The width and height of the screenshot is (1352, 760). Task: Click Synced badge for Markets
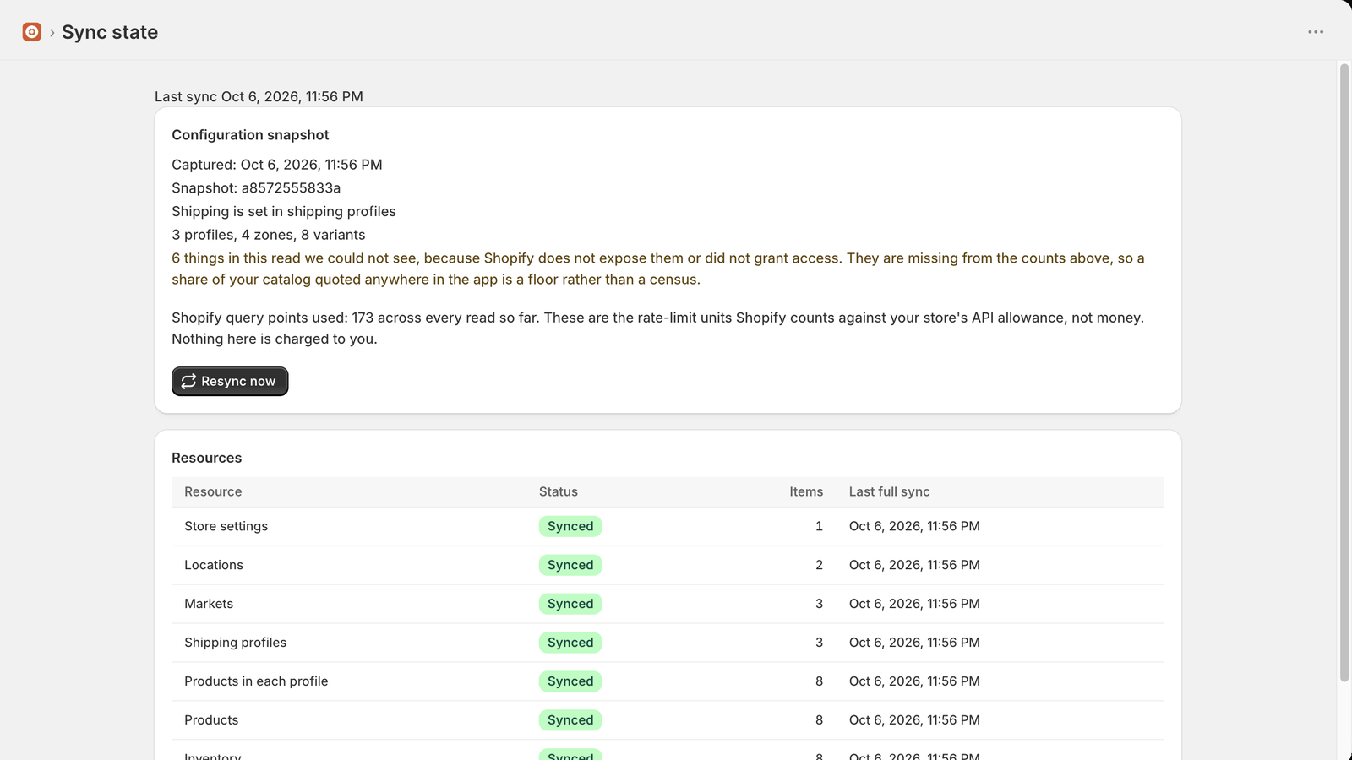(570, 604)
